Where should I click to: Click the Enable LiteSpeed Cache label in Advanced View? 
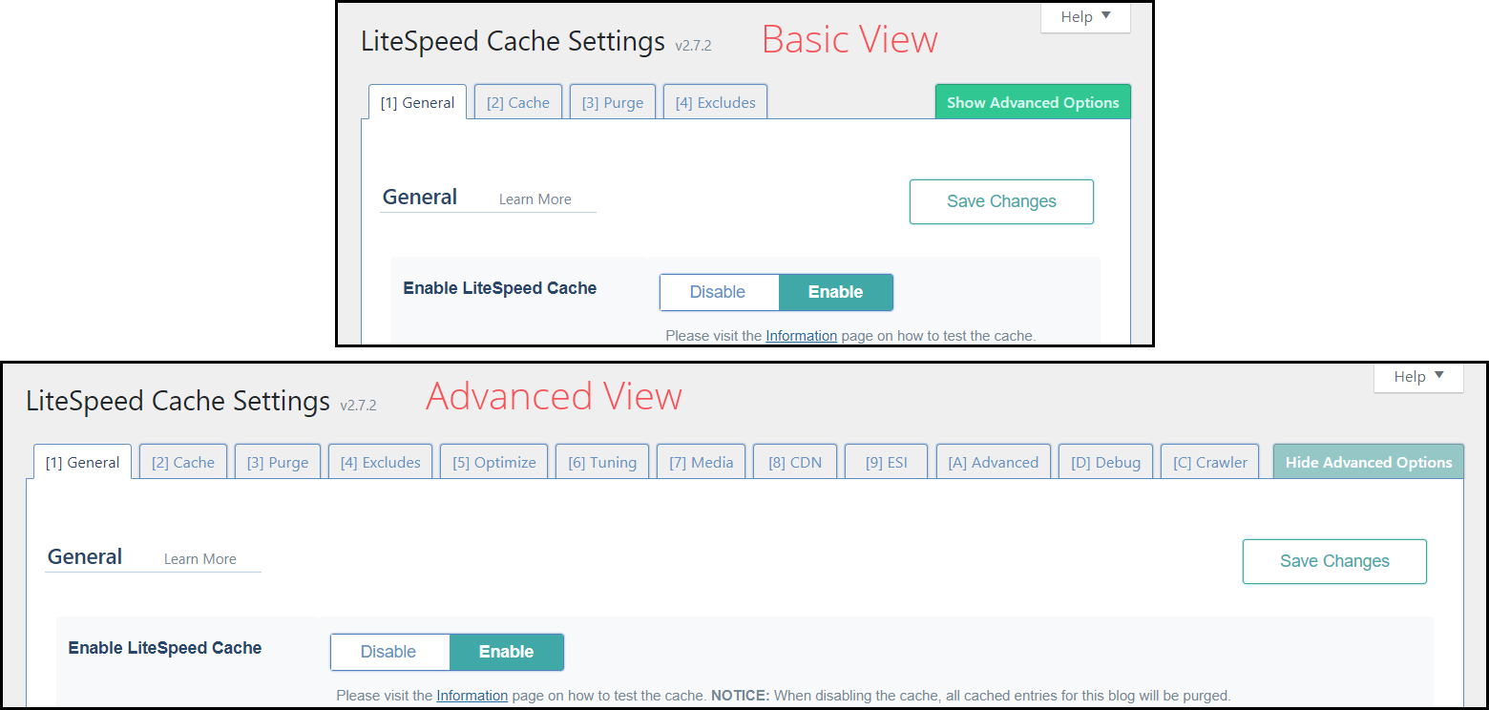(x=165, y=648)
